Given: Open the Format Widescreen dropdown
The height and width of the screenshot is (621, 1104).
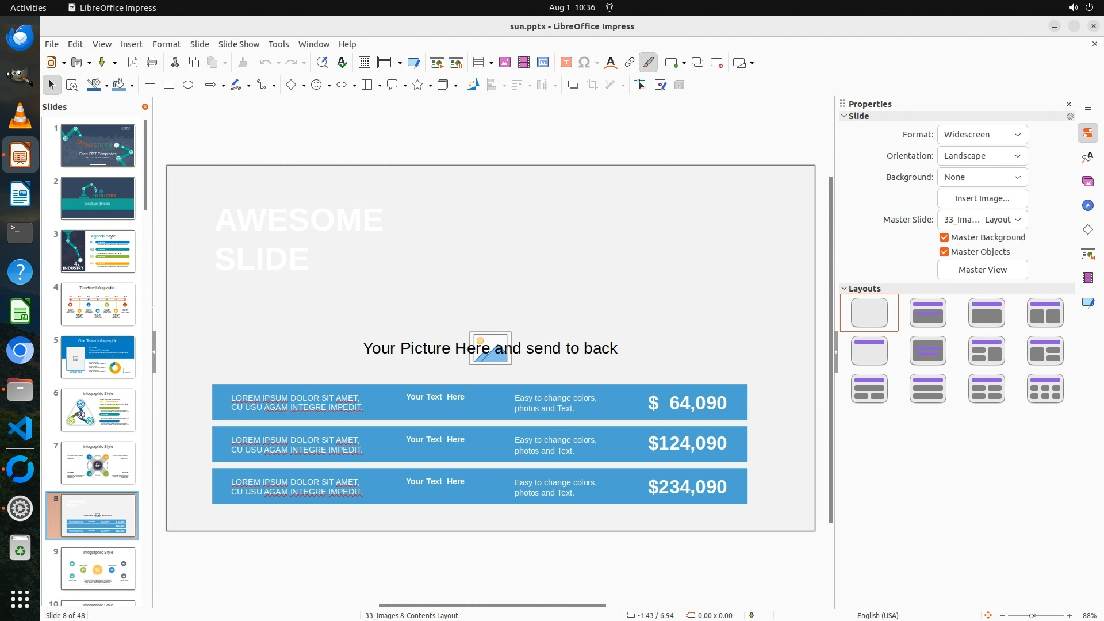Looking at the screenshot, I should pos(982,135).
